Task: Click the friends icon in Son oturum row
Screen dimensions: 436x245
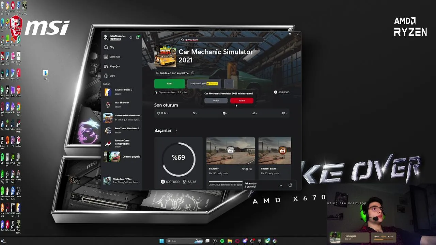Action: click(283, 113)
